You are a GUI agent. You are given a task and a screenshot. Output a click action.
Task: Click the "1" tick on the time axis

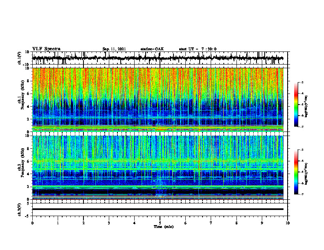pyautogui.click(x=58, y=223)
